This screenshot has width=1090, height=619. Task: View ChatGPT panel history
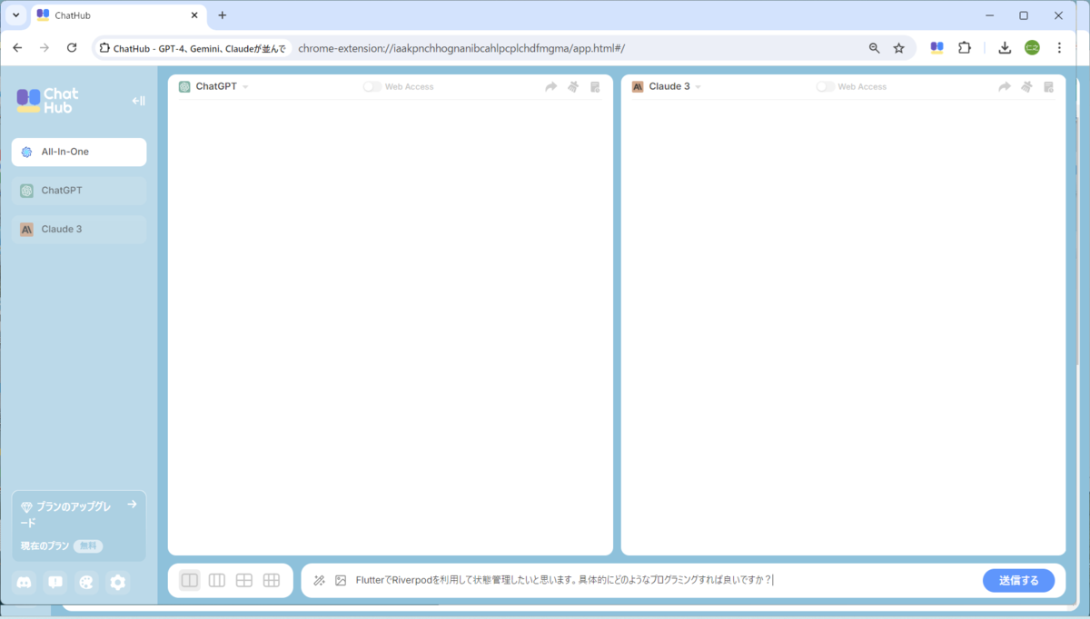point(595,87)
